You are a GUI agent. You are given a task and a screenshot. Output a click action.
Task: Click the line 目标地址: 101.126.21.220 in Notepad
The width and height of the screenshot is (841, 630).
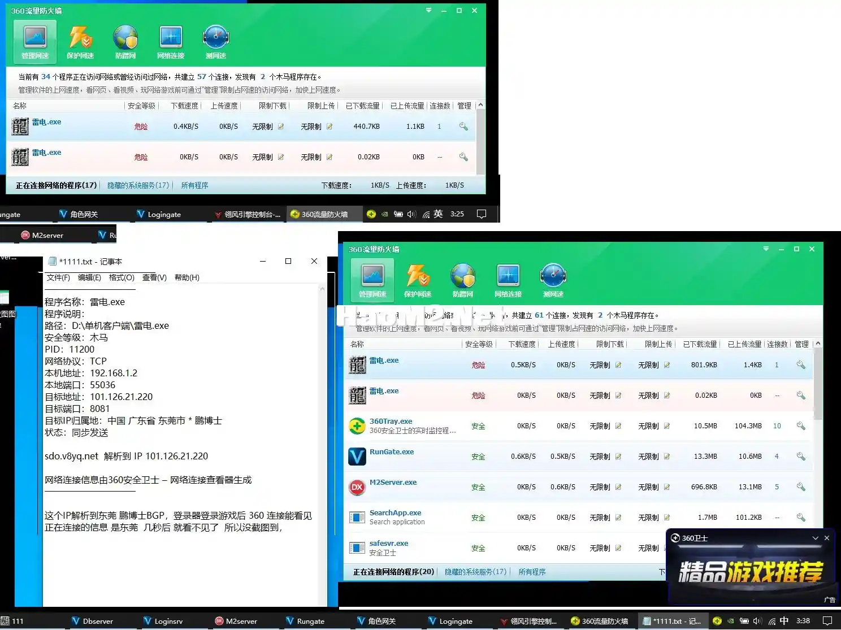coord(99,397)
